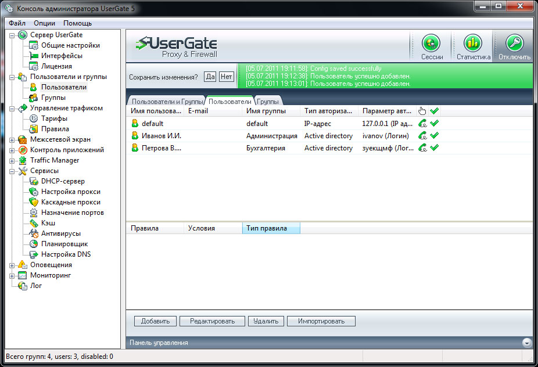
Task: Toggle enabled checkmark for Петрова user
Action: point(435,148)
